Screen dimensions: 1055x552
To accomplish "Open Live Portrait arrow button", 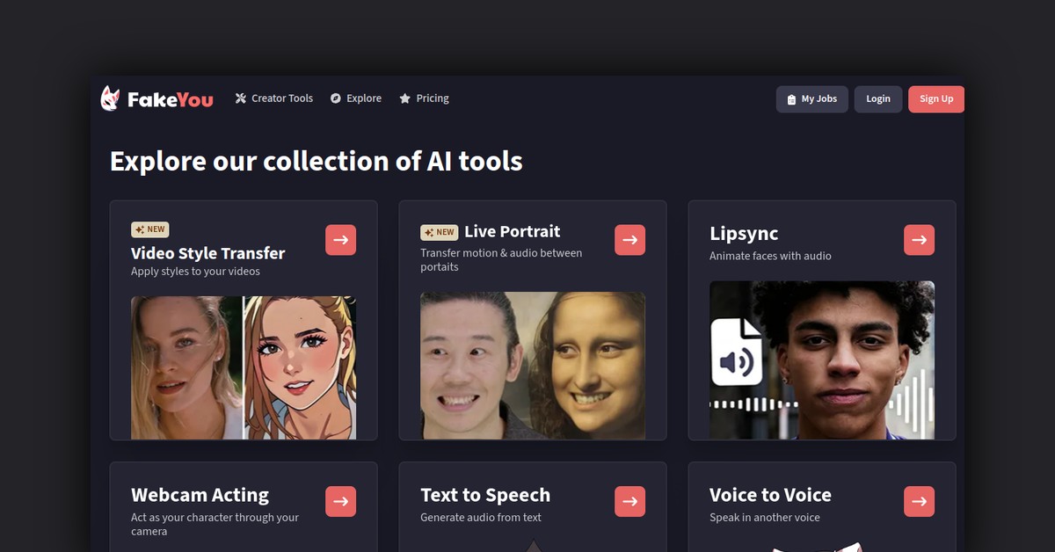I will click(x=629, y=240).
